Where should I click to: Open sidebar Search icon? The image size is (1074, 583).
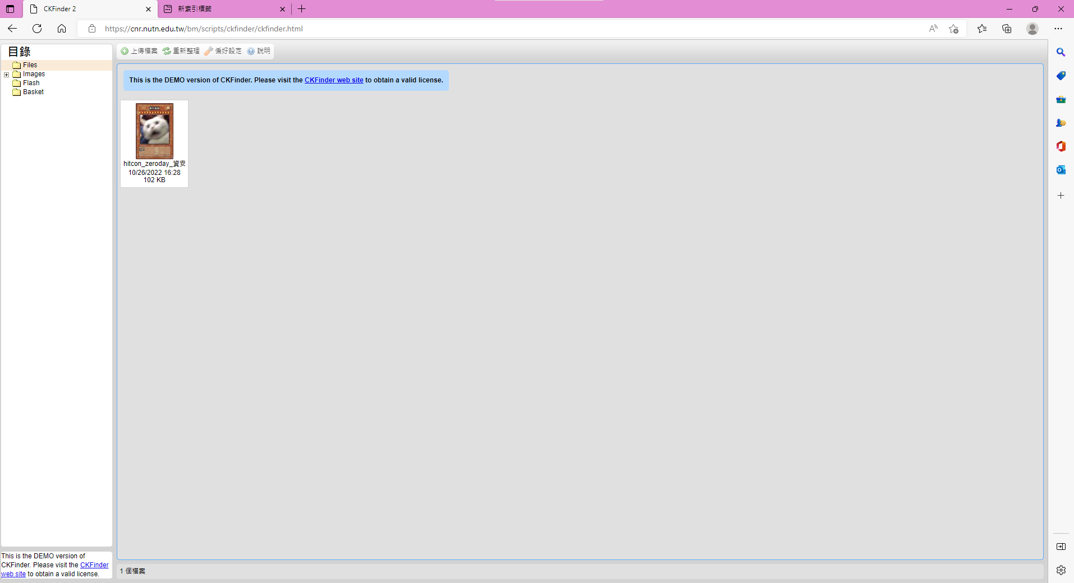[x=1061, y=52]
